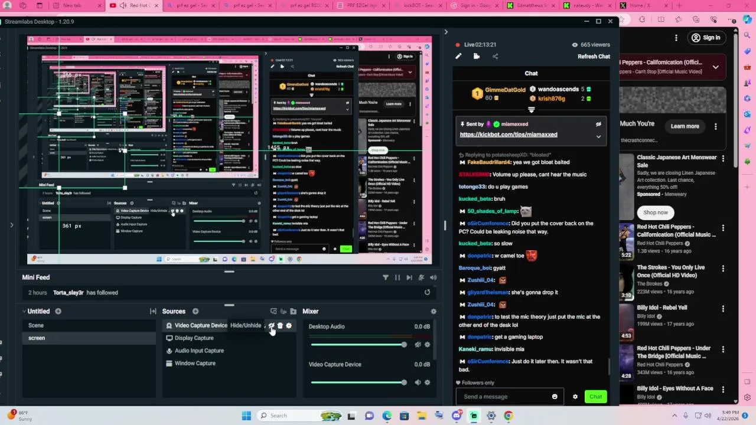756x425 pixels.
Task: Click the green Chat send button
Action: coord(595,397)
